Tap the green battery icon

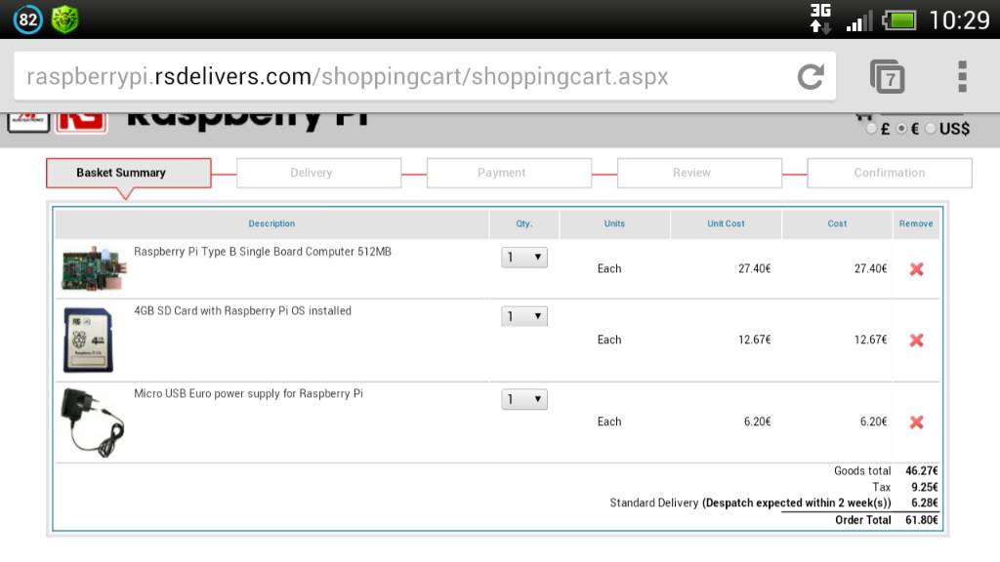tap(899, 20)
